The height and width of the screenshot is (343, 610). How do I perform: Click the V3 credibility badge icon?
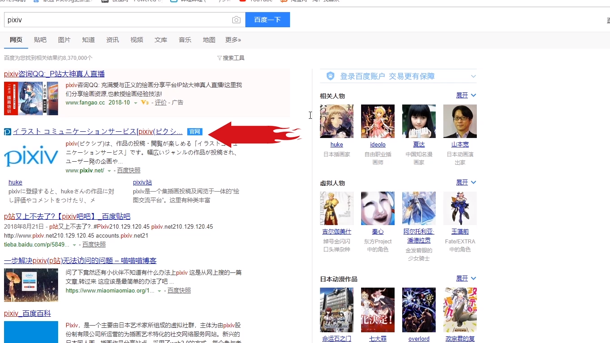pyautogui.click(x=144, y=103)
